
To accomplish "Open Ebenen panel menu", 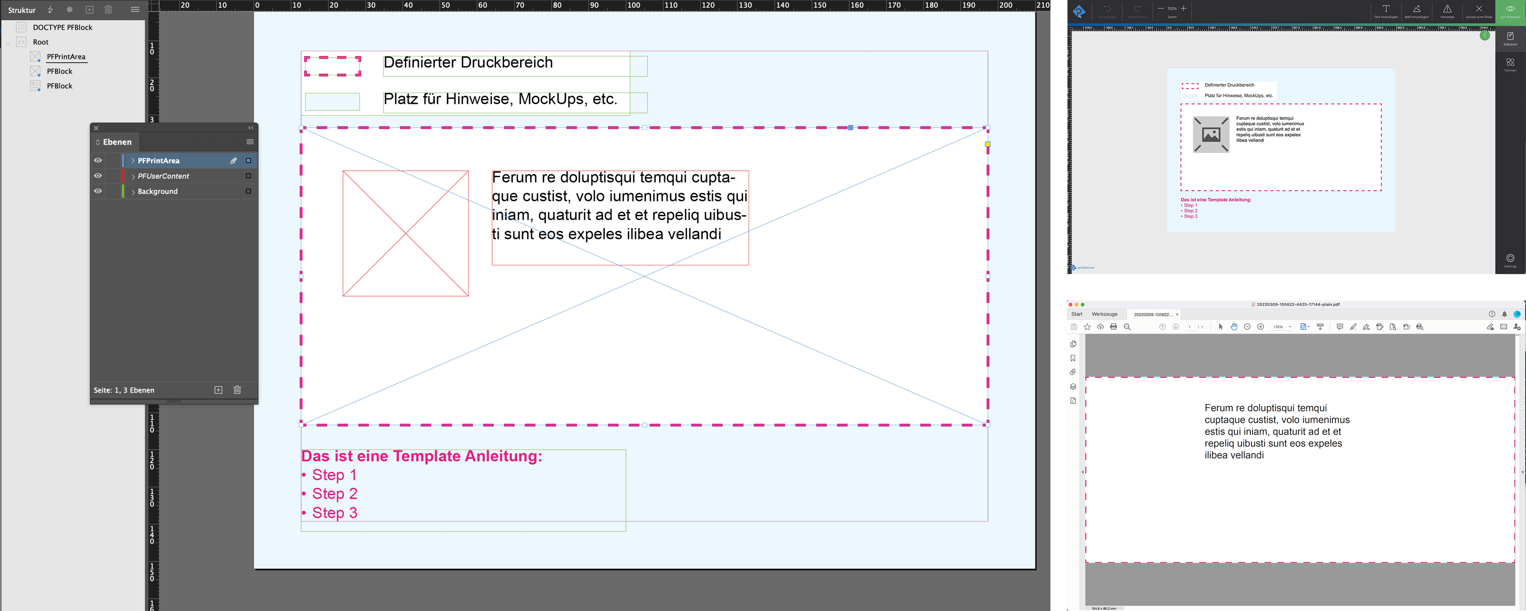I will [250, 142].
